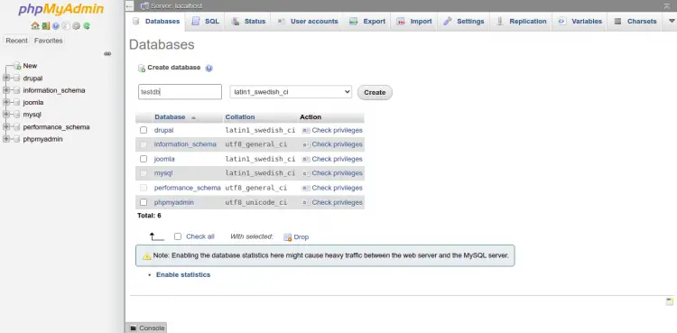Open the phpMyAdmin documentation icon
This screenshot has width=677, height=333.
(x=56, y=26)
